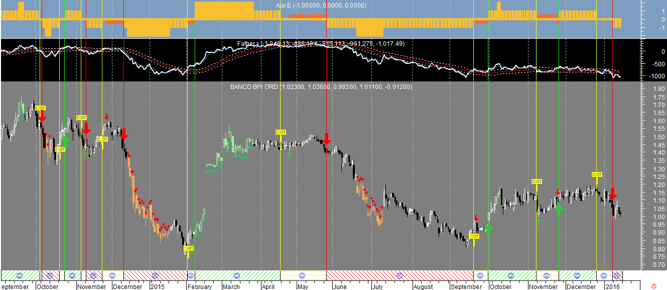667x290 pixels.
Task: Select the large red down arrow at January 2016
Action: pyautogui.click(x=613, y=195)
